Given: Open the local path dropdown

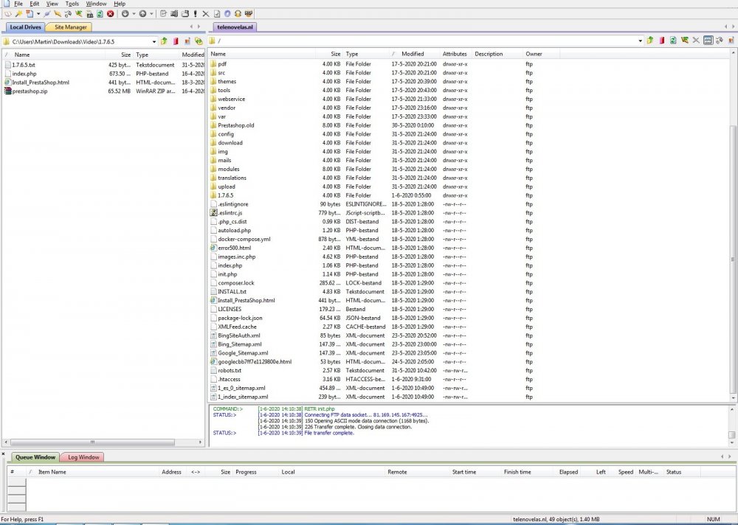Looking at the screenshot, I should point(154,41).
